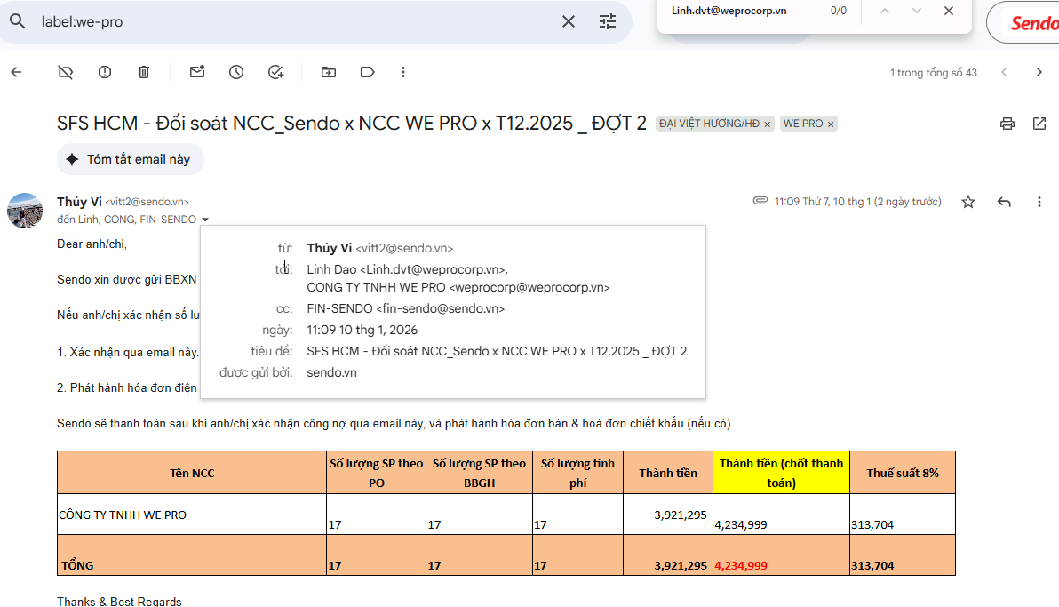Show the older conversation arrow
This screenshot has height=607, width=1059.
coord(1039,72)
